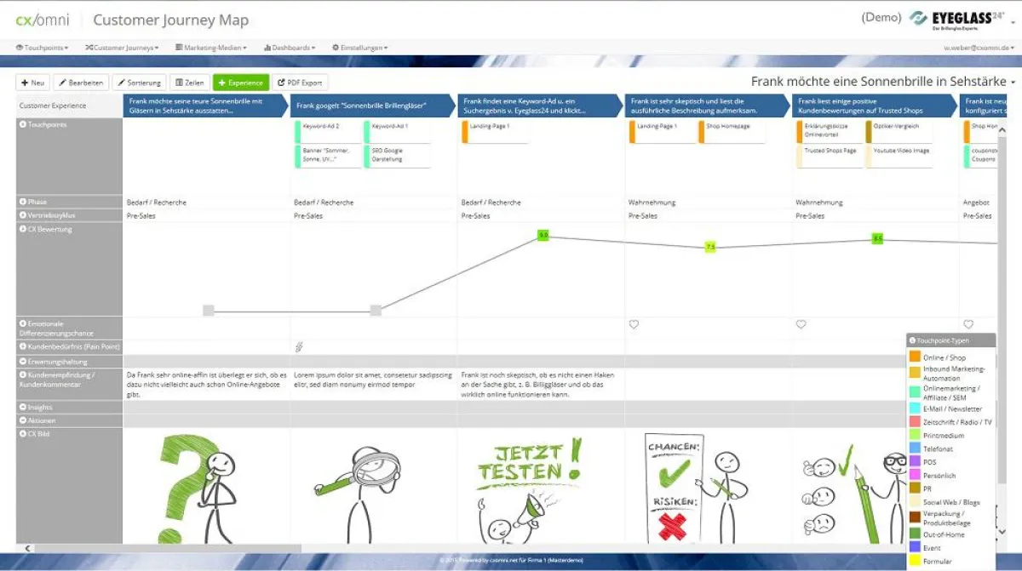Click the green Experience button
This screenshot has width=1022, height=571.
point(241,83)
